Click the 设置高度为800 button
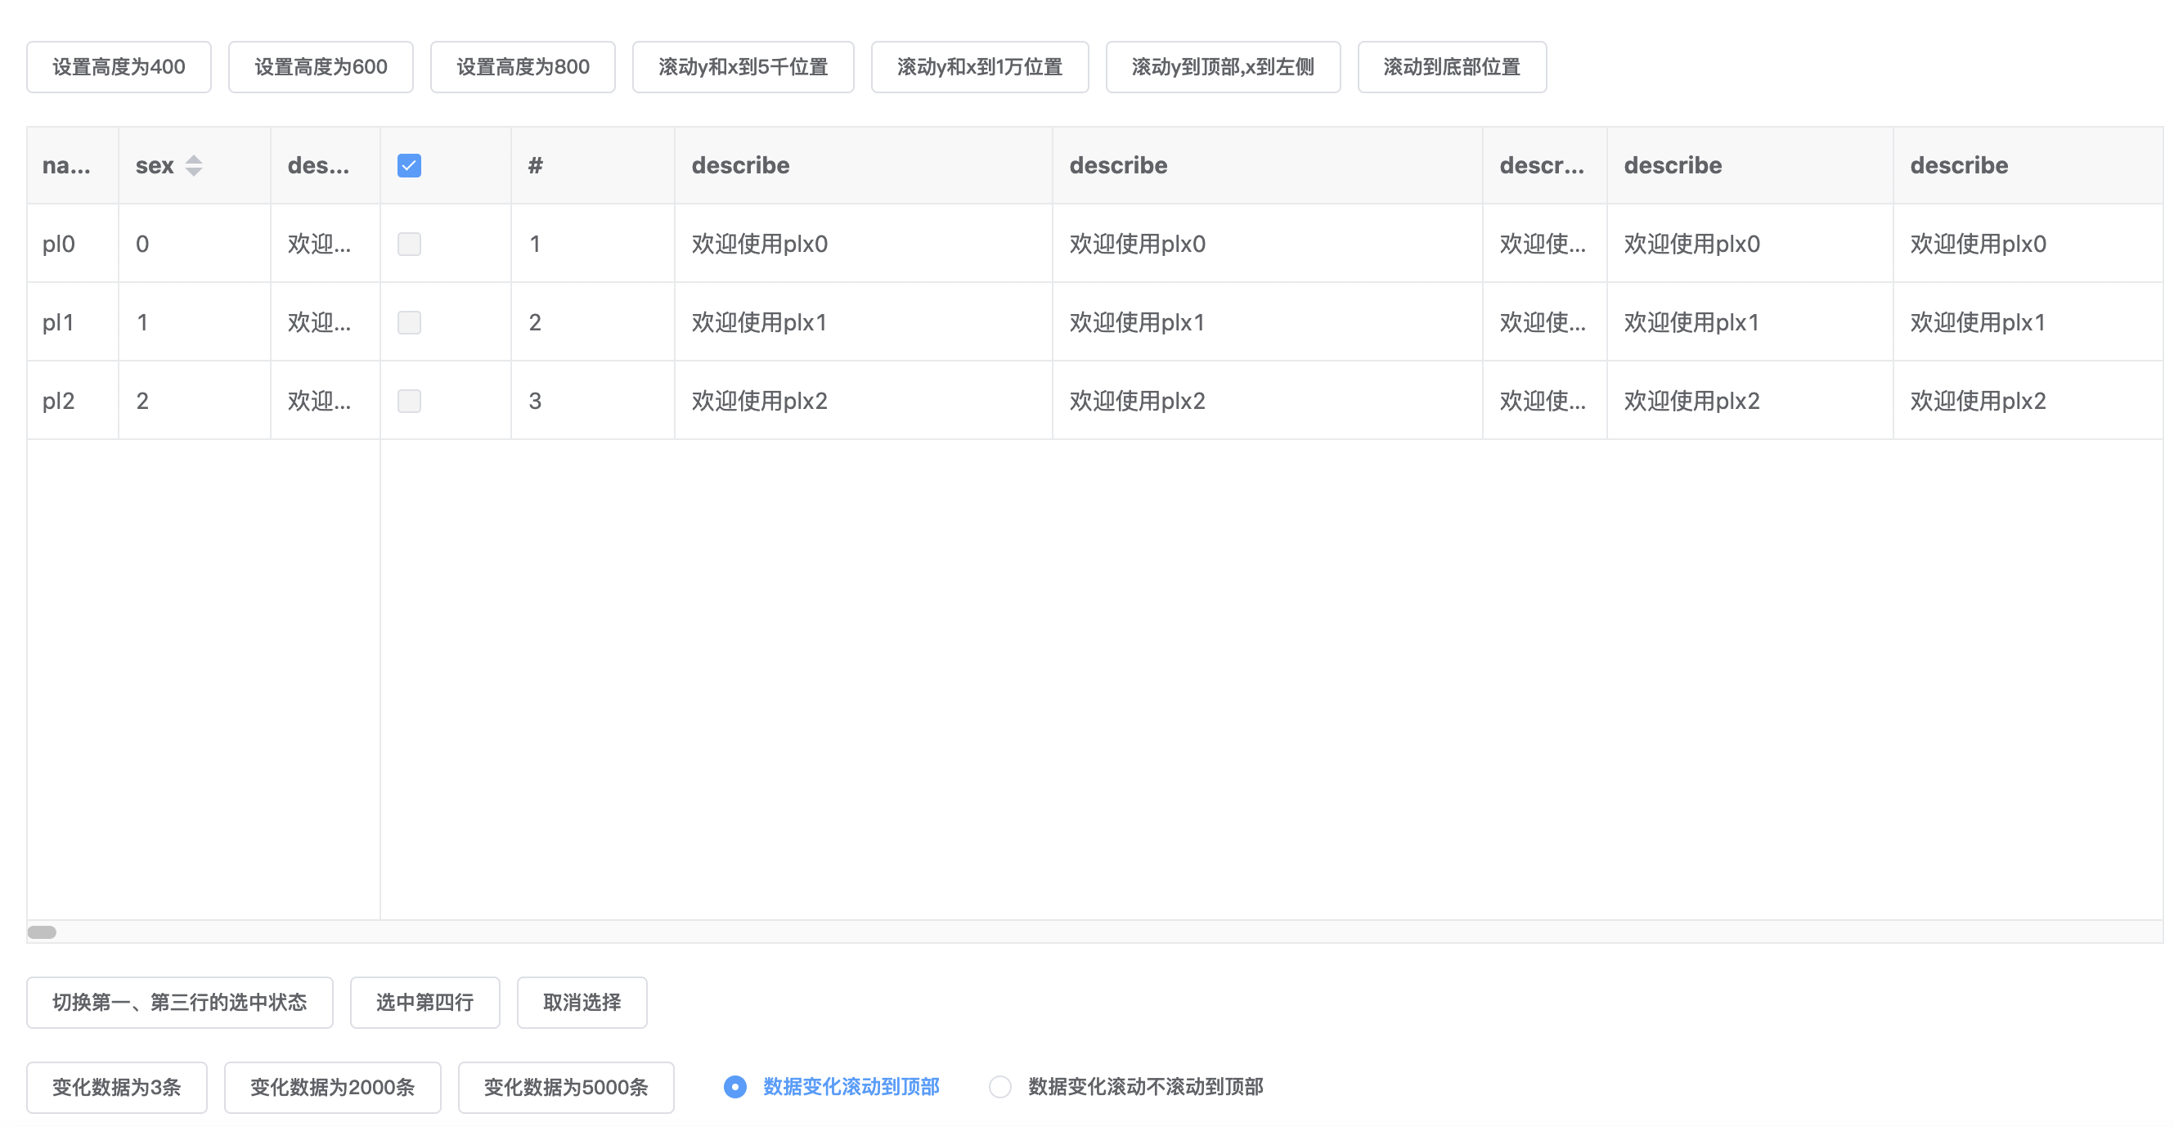2174x1127 pixels. (x=523, y=67)
